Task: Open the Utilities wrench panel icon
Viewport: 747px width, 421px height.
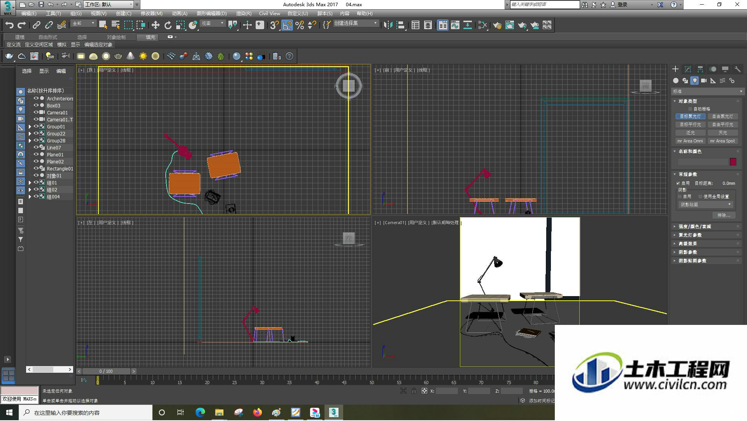Action: point(737,69)
